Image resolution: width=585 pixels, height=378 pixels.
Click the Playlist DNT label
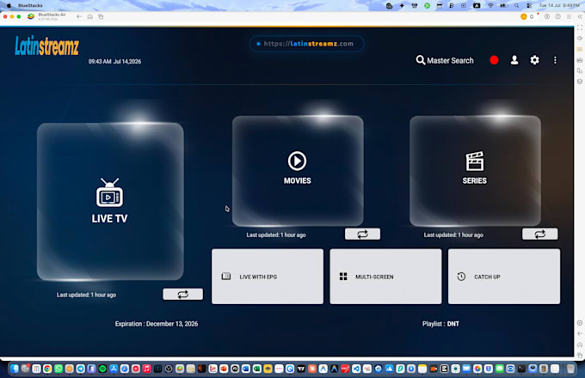440,324
